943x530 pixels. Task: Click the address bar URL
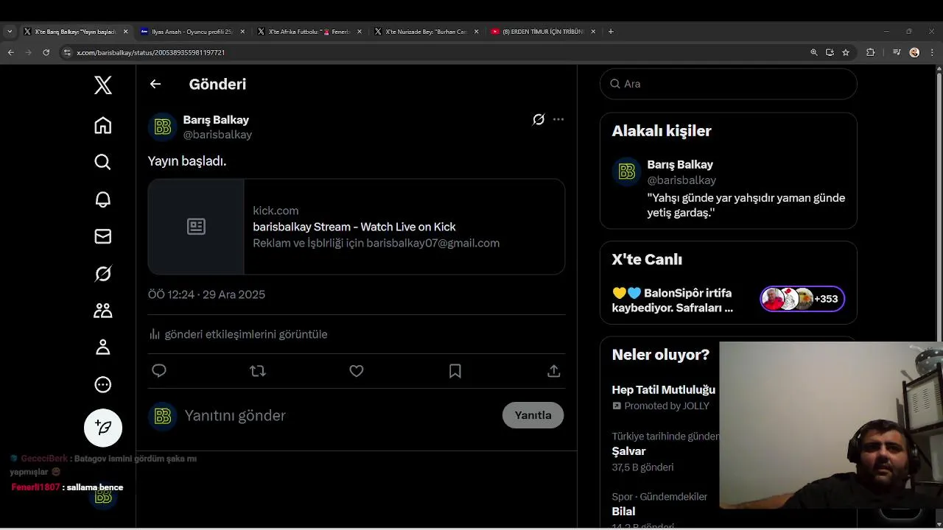(151, 52)
